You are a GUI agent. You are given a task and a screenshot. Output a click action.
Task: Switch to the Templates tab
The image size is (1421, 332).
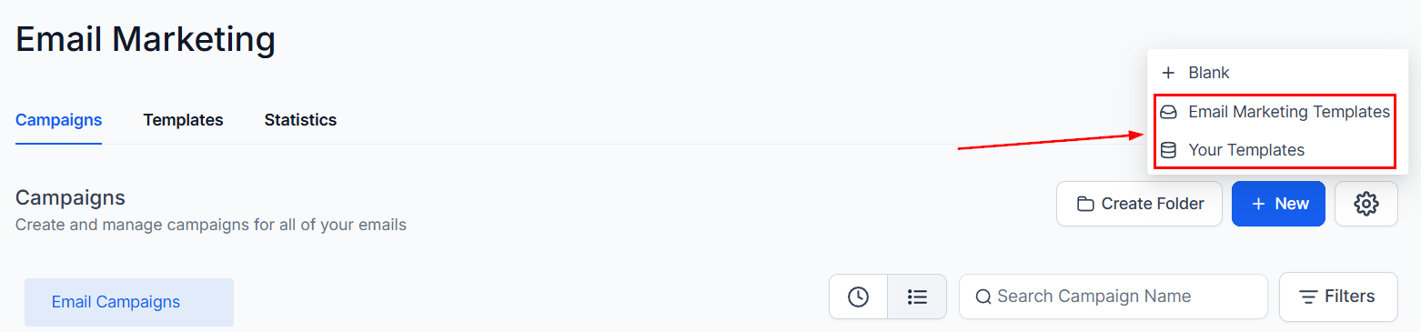coord(183,120)
